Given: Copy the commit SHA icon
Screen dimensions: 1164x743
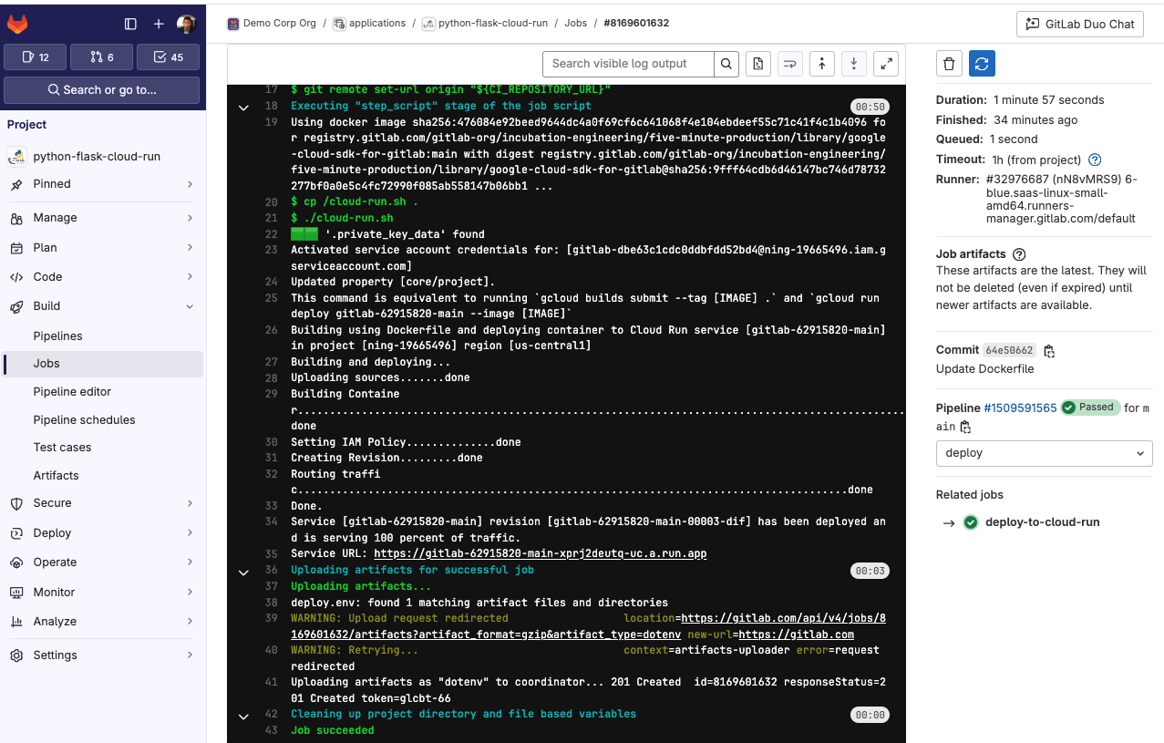Looking at the screenshot, I should (1050, 351).
